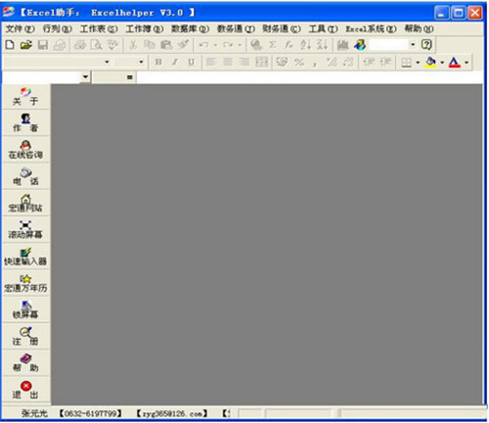Click the formula bar equals button

129,77
